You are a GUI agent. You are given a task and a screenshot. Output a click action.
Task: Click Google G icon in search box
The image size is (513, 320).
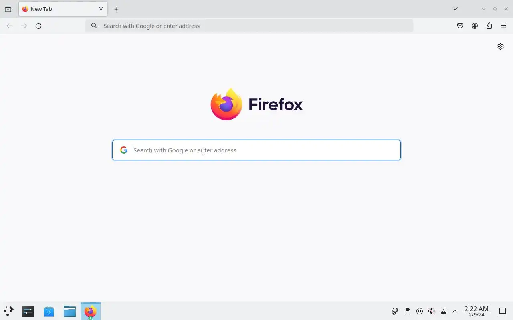point(124,150)
